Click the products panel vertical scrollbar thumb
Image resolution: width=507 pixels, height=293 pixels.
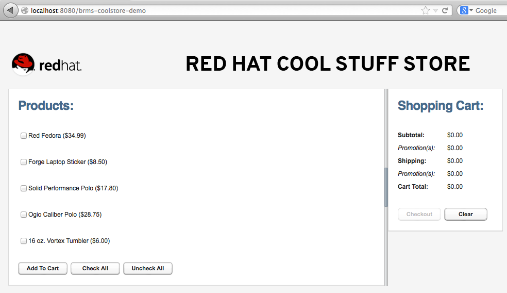386,187
